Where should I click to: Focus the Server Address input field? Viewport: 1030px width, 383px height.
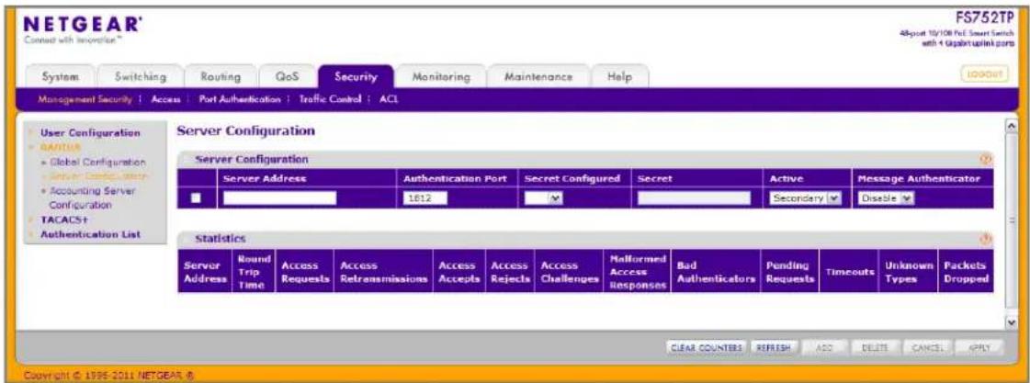[280, 197]
